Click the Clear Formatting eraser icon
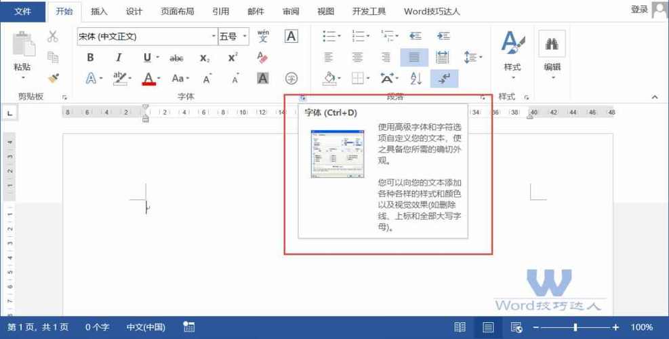 [263, 58]
